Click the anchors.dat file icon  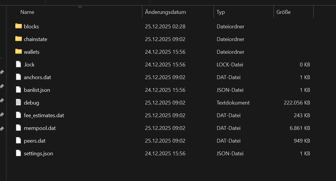click(x=19, y=77)
